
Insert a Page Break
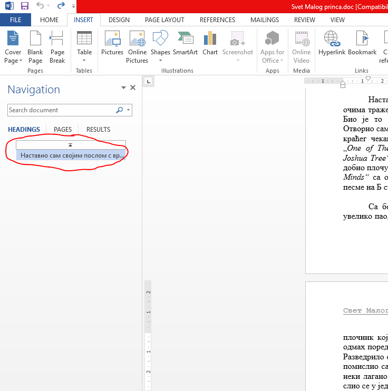pyautogui.click(x=57, y=46)
